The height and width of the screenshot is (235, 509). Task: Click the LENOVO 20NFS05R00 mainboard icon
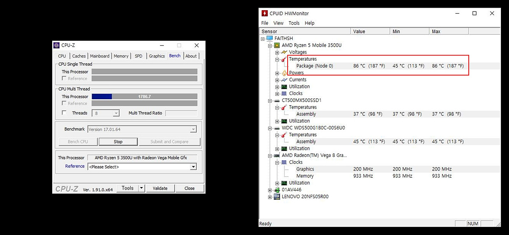(277, 196)
